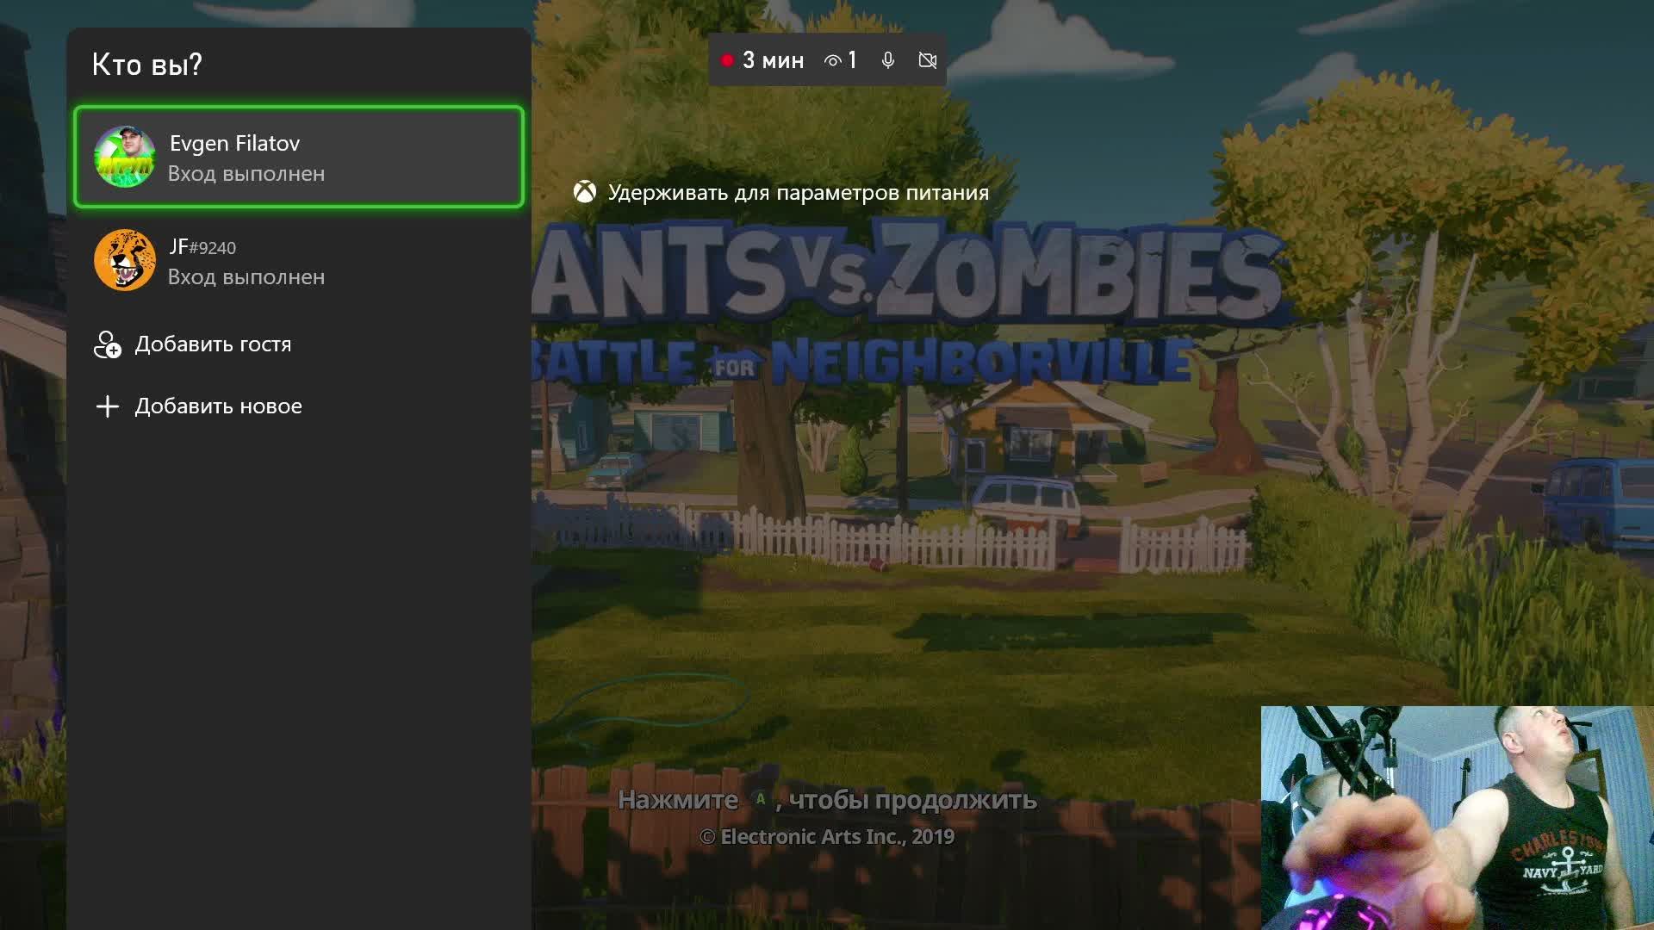Toggle the broadcast microphone icon
The height and width of the screenshot is (930, 1654).
pos(888,60)
